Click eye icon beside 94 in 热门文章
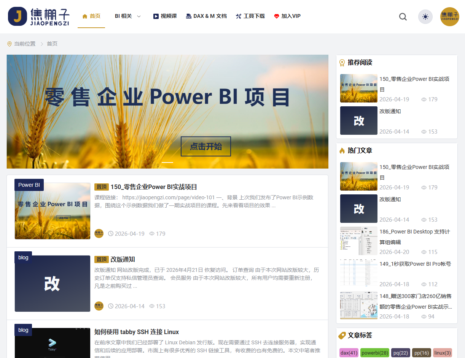Image resolution: width=465 pixels, height=358 pixels. pos(424,317)
